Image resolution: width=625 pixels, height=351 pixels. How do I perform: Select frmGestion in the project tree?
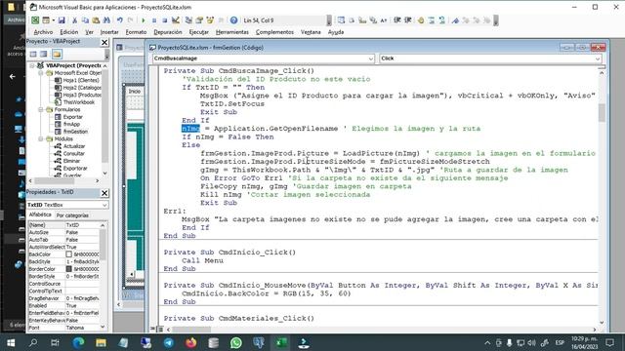click(75, 132)
